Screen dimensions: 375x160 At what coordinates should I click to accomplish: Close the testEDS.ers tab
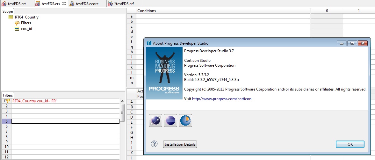(x=64, y=4)
